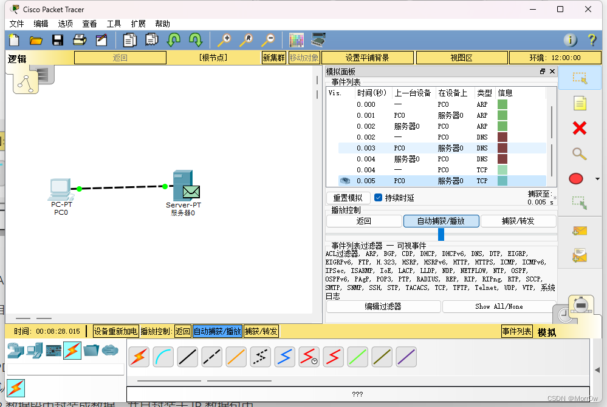Viewport: 607px width, 407px height.
Task: Click the 设备重新加电 button
Action: click(115, 331)
